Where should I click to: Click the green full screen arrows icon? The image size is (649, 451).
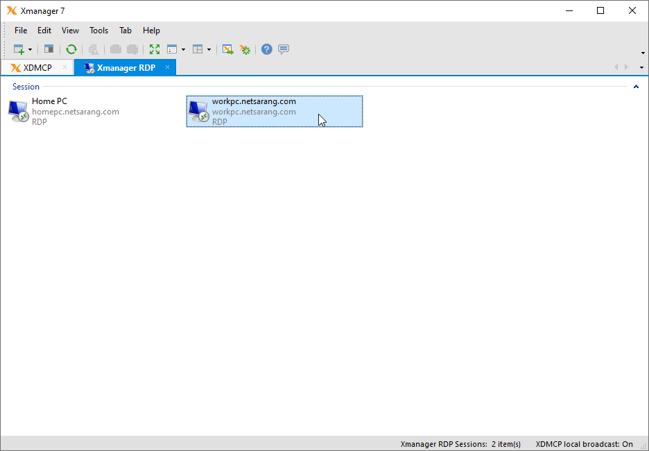[155, 49]
